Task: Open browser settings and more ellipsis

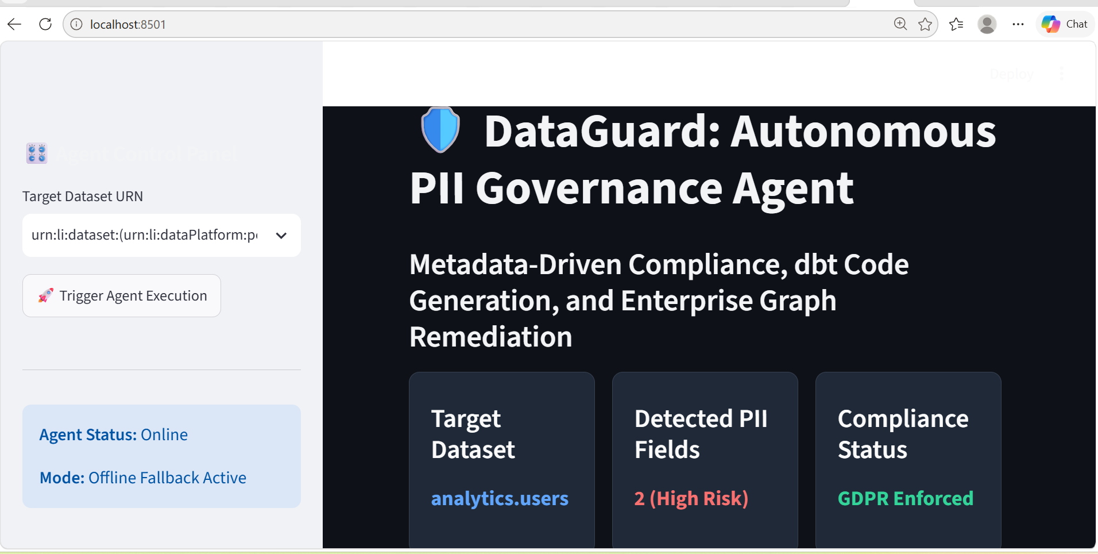Action: pos(1018,24)
